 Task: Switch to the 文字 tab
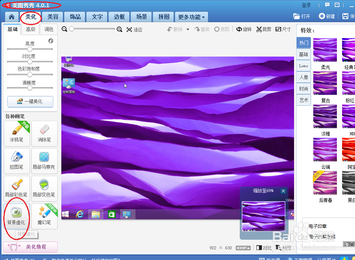pyautogui.click(x=97, y=17)
